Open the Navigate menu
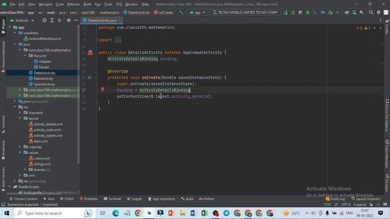390x219 pixels. (x=46, y=4)
